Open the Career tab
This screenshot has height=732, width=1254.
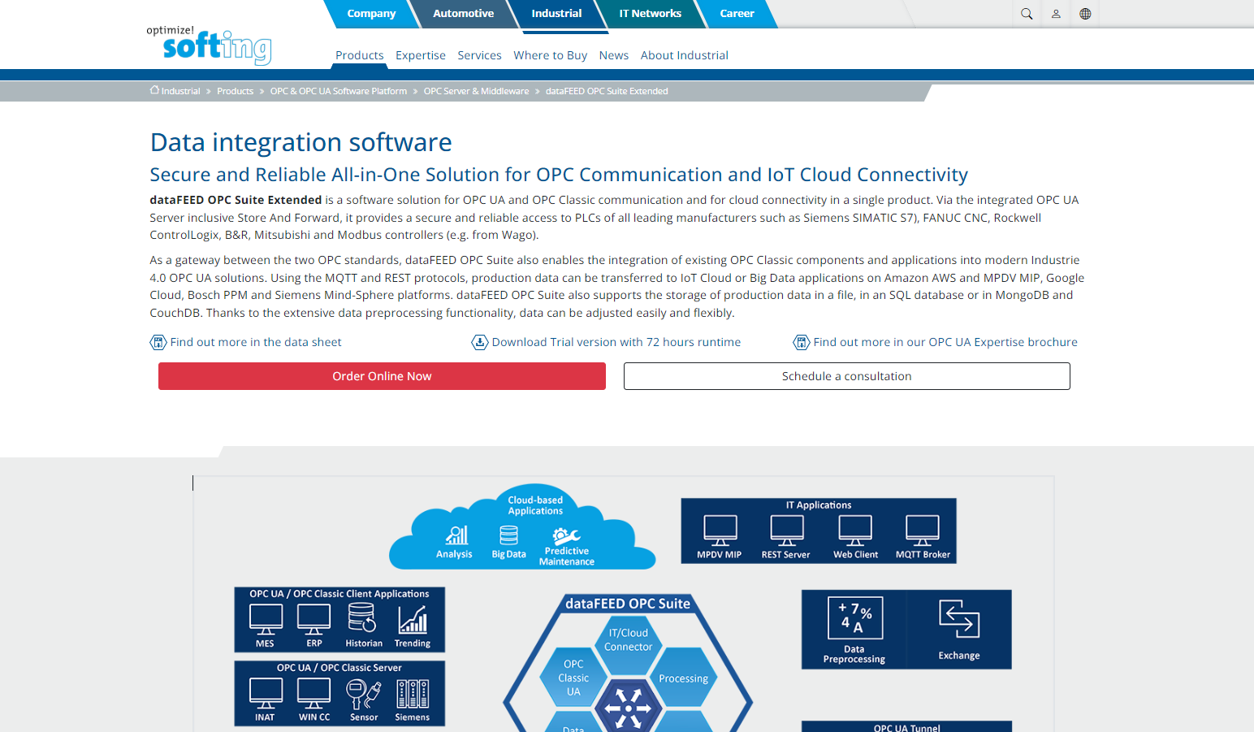coord(737,14)
